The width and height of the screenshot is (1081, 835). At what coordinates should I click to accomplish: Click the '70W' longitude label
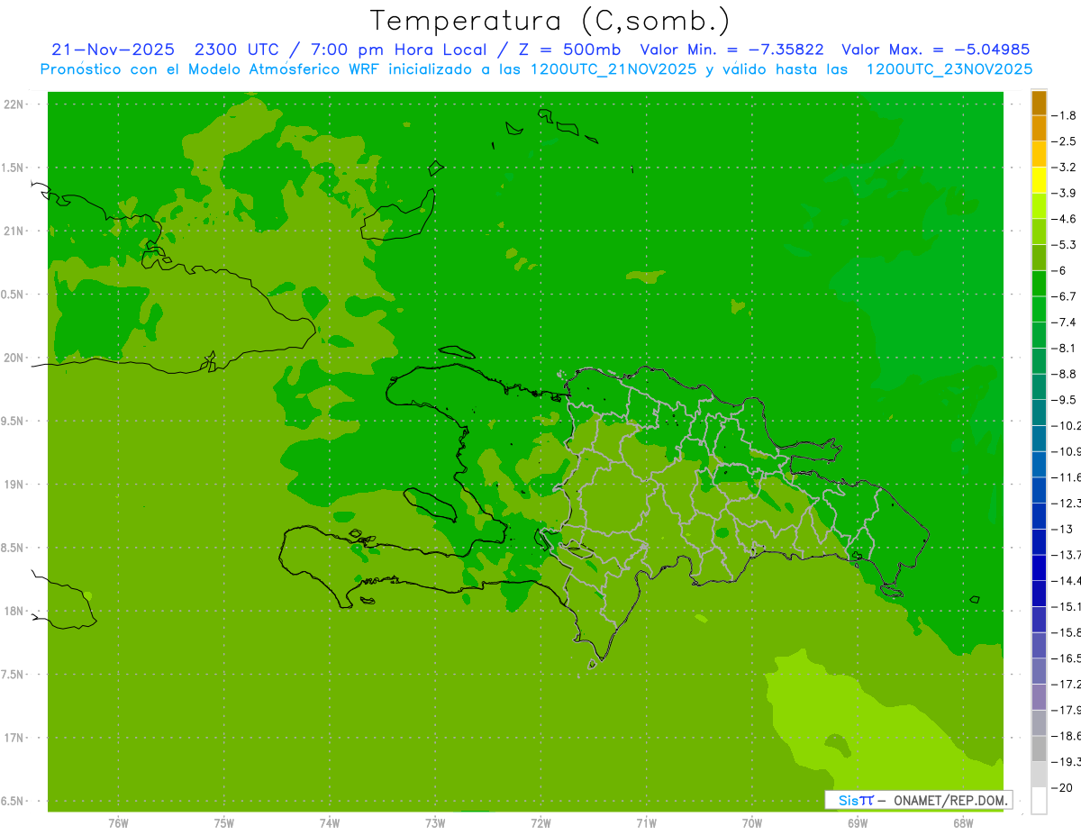(752, 823)
